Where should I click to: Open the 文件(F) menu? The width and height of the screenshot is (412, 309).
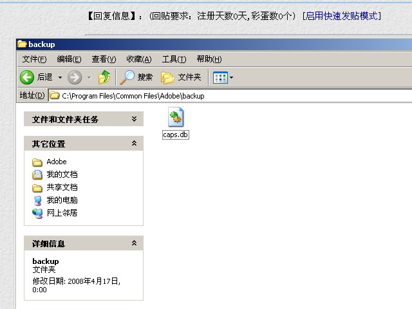point(34,59)
